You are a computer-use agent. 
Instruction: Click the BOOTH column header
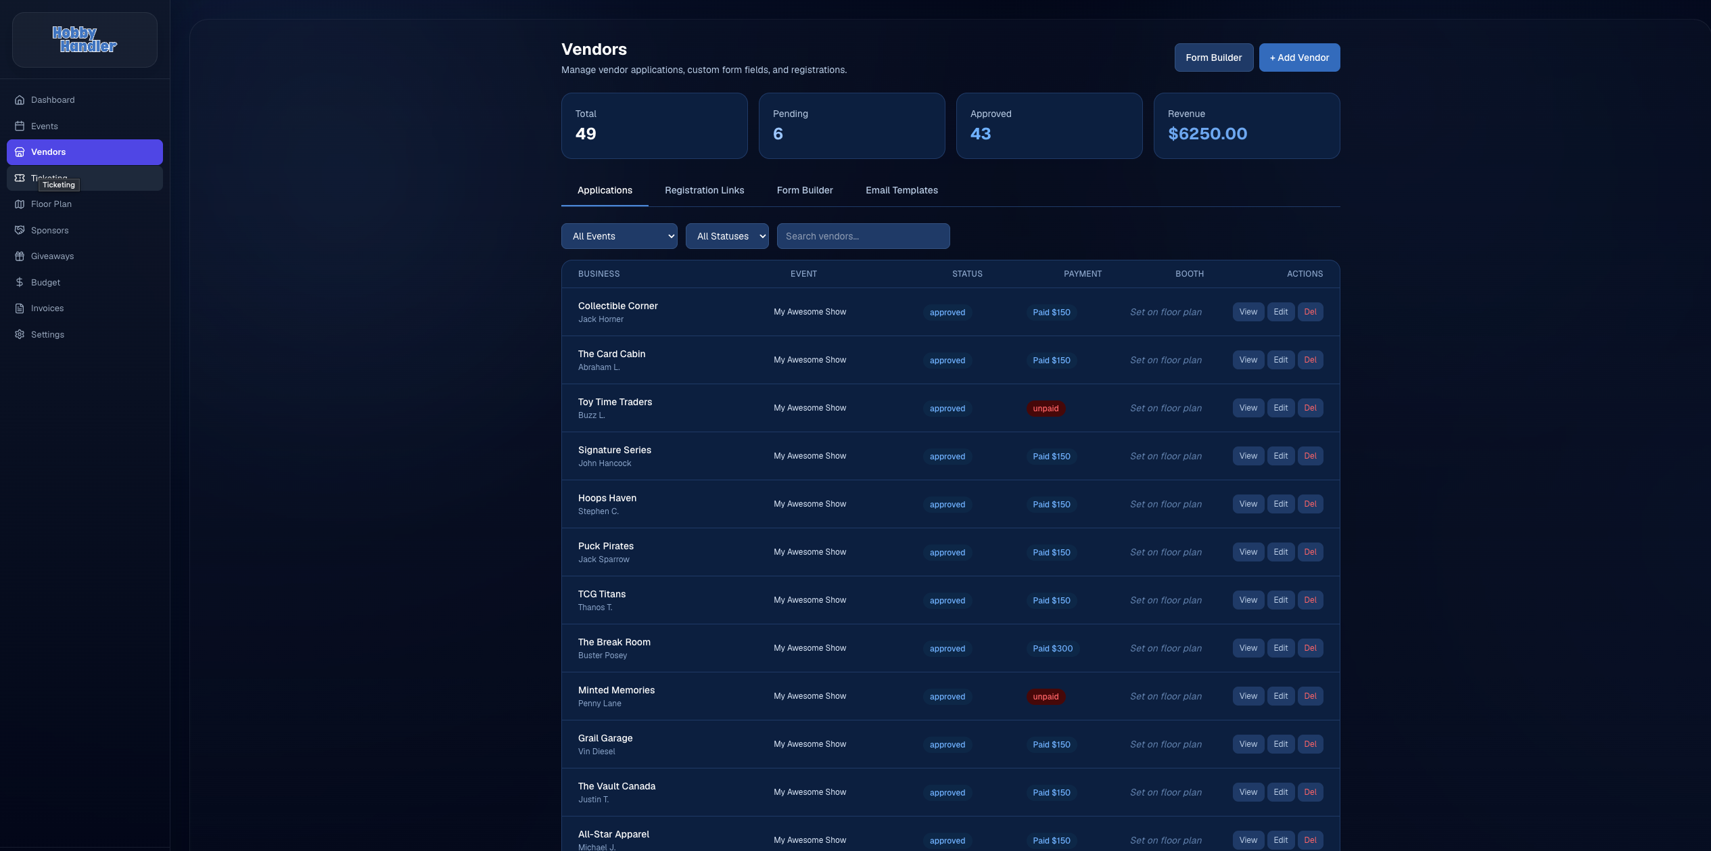tap(1189, 274)
